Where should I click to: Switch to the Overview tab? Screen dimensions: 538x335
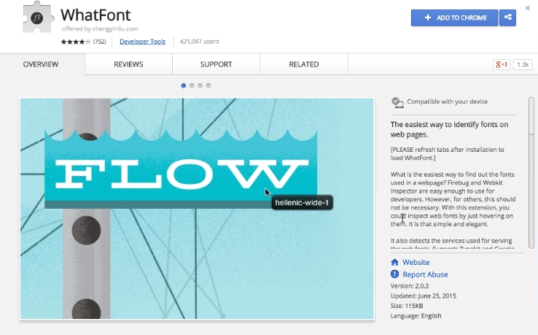(x=41, y=64)
